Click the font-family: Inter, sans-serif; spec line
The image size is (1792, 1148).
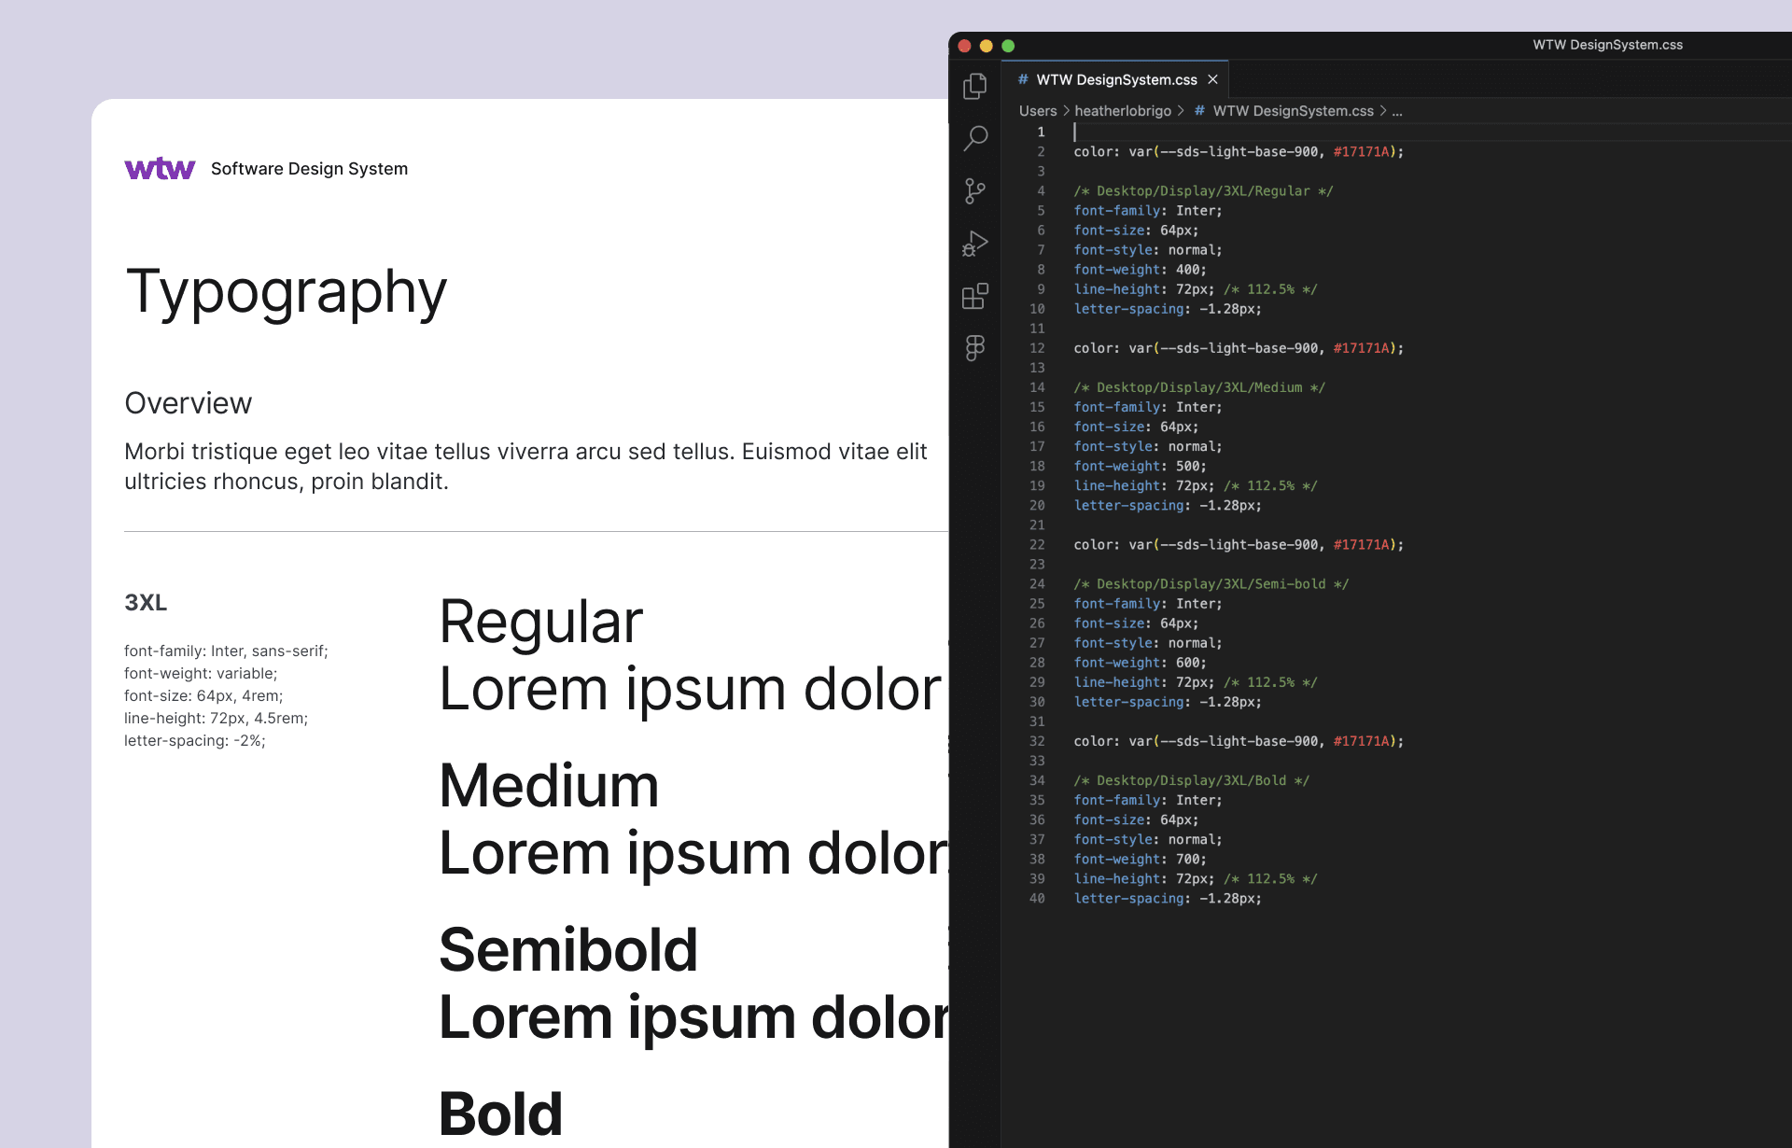(226, 651)
